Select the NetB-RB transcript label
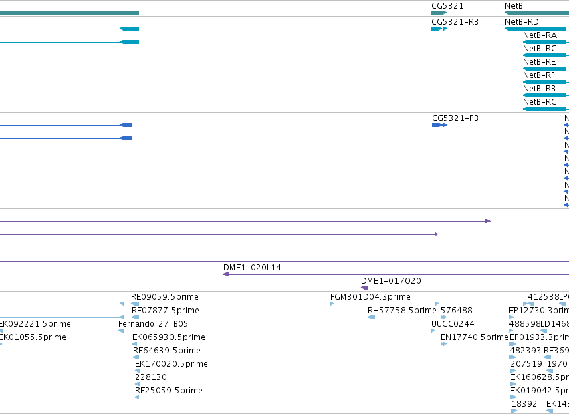The width and height of the screenshot is (569, 414). coord(539,89)
